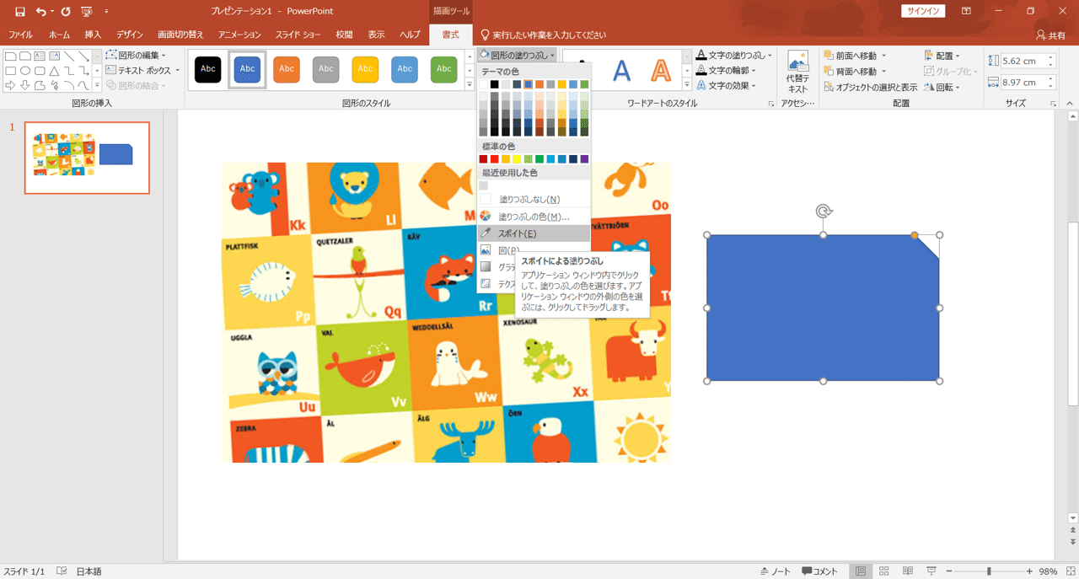This screenshot has width=1079, height=579.
Task: Click the サインイン button
Action: coord(923,11)
